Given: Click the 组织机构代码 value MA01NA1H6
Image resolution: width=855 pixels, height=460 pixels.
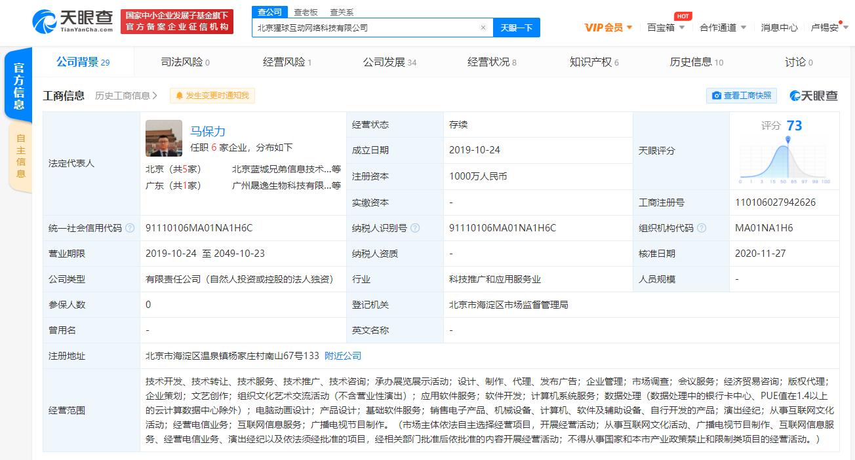Looking at the screenshot, I should [x=765, y=228].
